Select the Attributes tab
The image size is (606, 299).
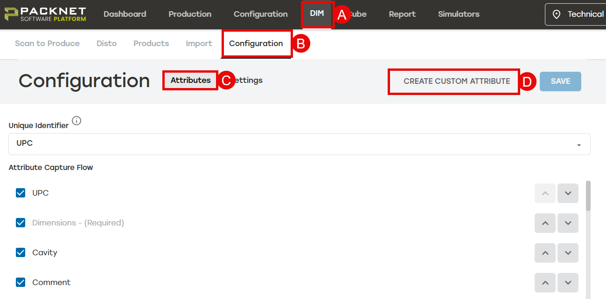click(190, 80)
